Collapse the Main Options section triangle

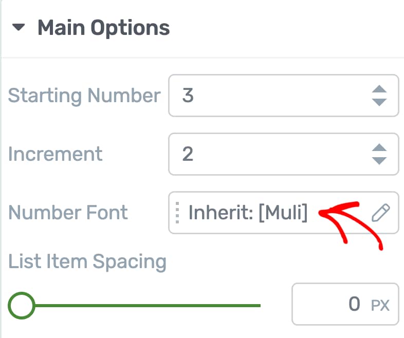click(19, 27)
